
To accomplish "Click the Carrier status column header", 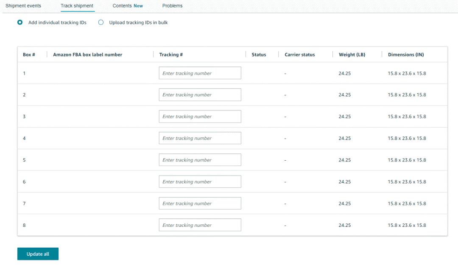I will (x=299, y=55).
